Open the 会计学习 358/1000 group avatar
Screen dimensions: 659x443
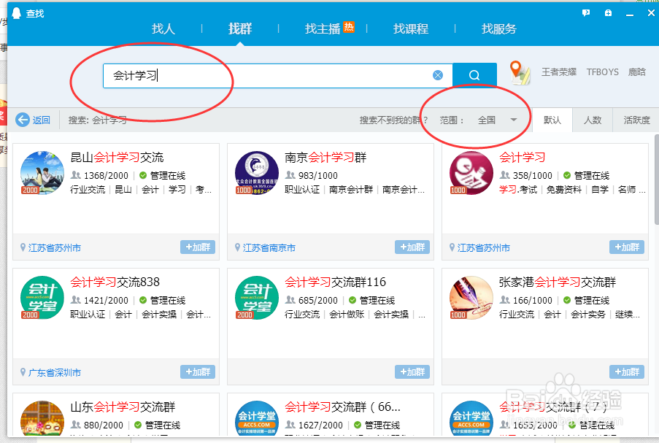471,173
